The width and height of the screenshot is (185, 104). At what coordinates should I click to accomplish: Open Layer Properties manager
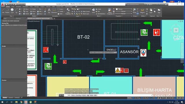coord(68,11)
